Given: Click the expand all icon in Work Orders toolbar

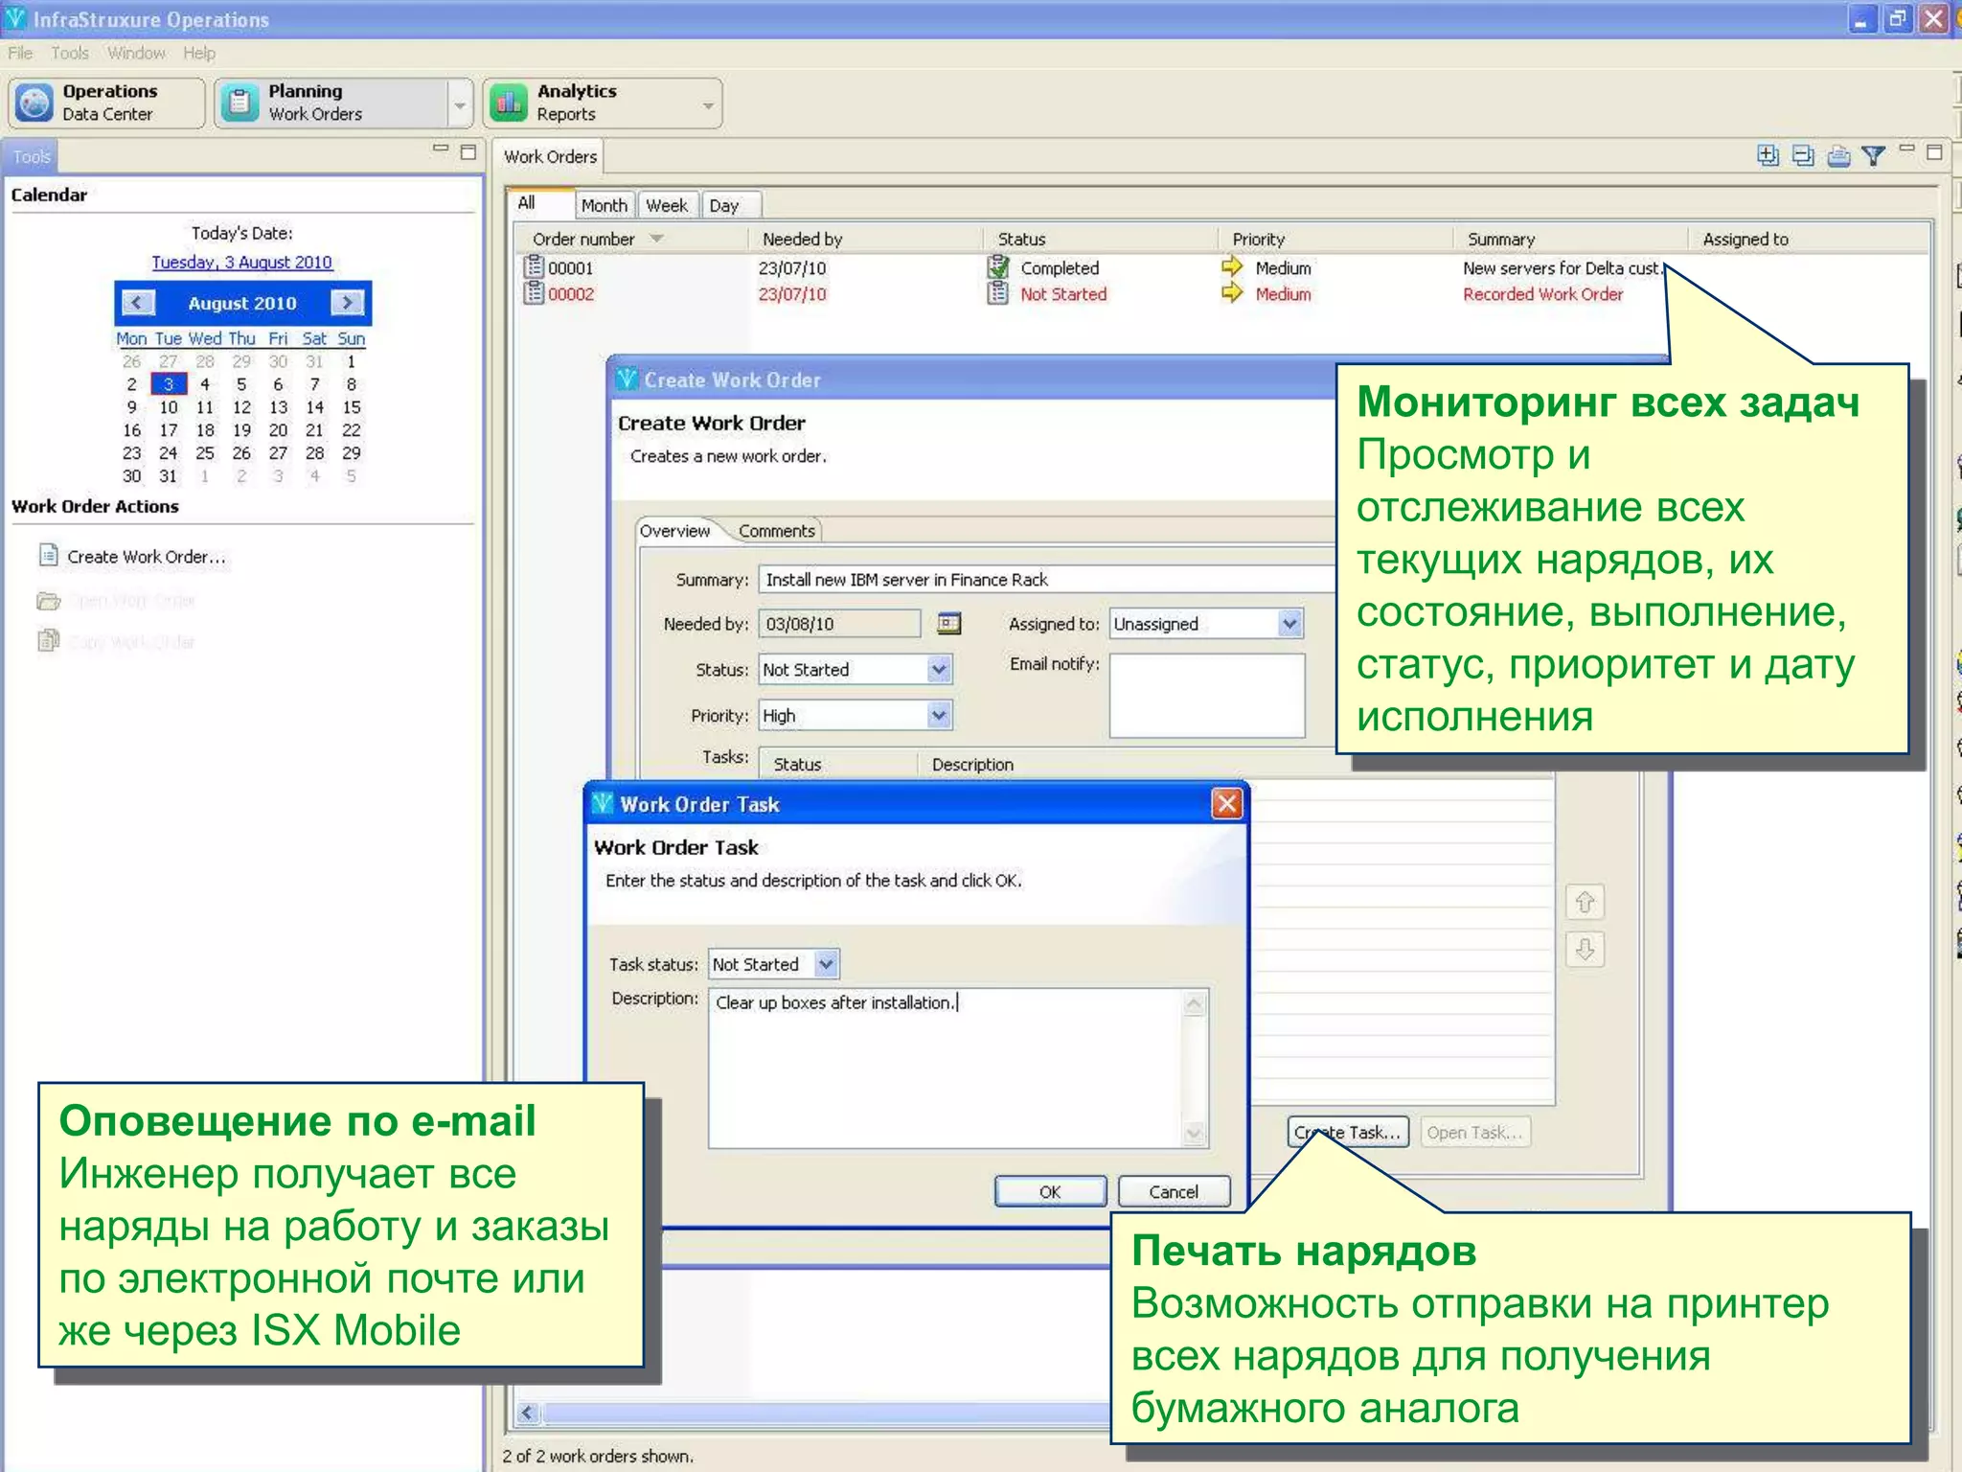Looking at the screenshot, I should point(1768,155).
